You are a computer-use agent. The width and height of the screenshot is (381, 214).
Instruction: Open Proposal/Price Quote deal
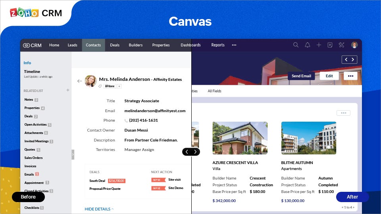pyautogui.click(x=105, y=189)
